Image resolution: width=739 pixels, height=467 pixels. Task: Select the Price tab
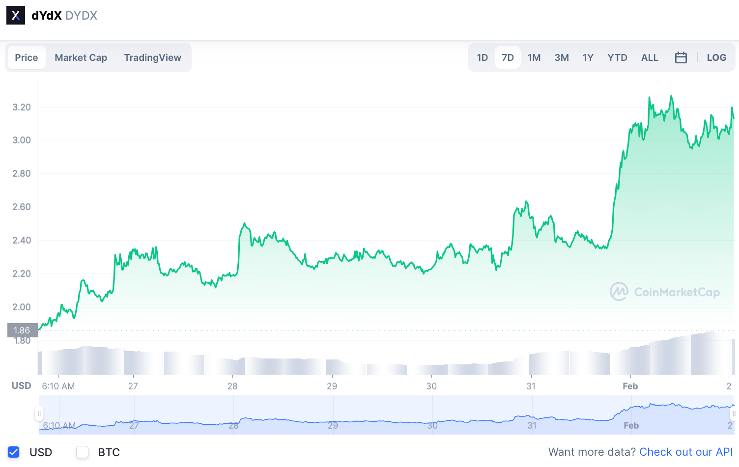27,57
